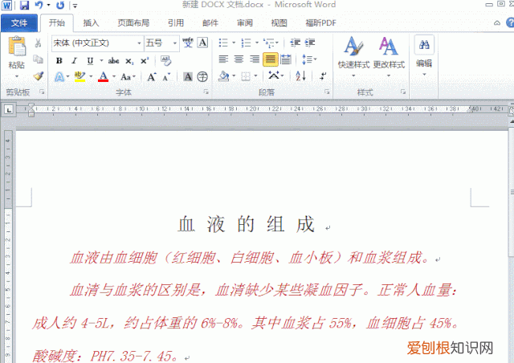Viewport: 514px width, 363px height.
Task: Click the superscript X² icon
Action: (x=145, y=61)
